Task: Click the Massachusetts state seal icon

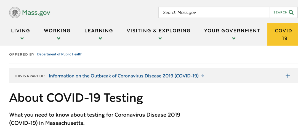Action: [15, 13]
